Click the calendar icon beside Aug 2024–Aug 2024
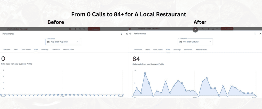This screenshot has height=109, width=262. [48, 42]
